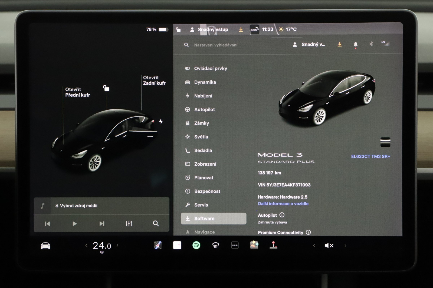Open the Snadný vstup driver profile dropdown
Viewport: 433px width, 288px height.
pos(309,45)
